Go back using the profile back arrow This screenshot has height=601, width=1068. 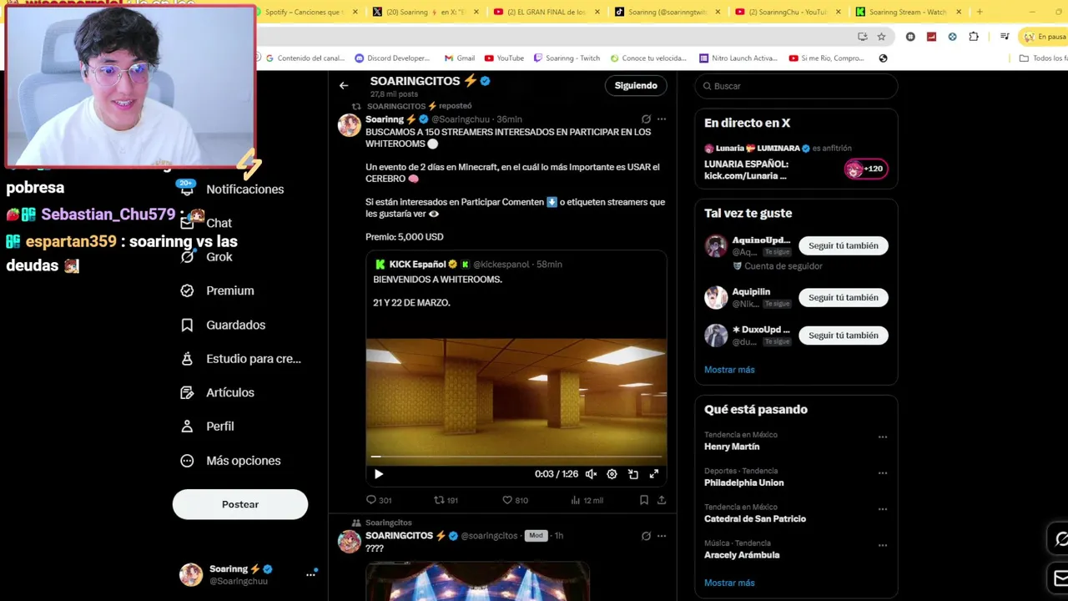point(344,85)
